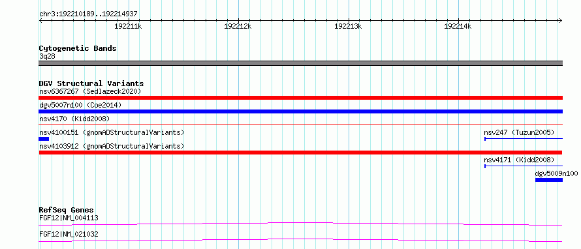Click the FGF12|NM_004113 gene label
581x249 pixels.
pos(69,218)
